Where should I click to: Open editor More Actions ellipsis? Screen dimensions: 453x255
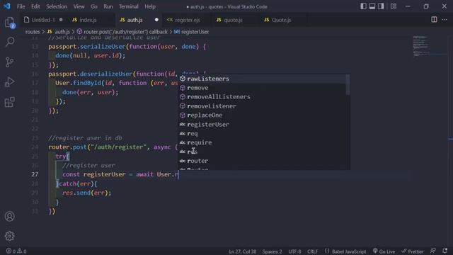tap(445, 19)
